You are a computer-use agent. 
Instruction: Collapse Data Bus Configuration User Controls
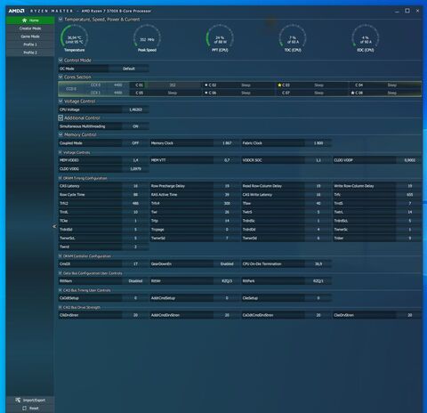[60, 273]
